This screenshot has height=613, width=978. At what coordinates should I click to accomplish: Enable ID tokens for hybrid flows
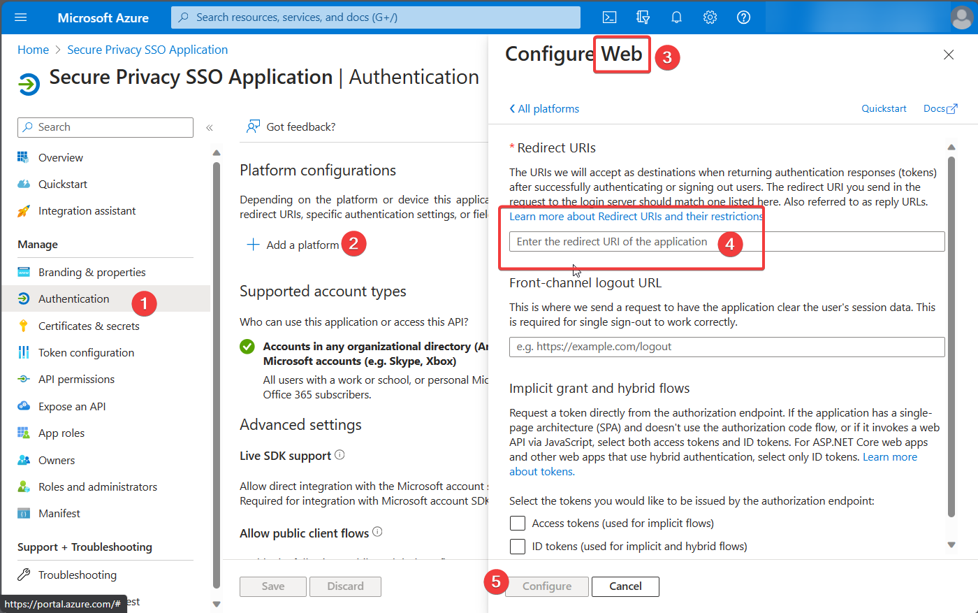[x=517, y=546]
